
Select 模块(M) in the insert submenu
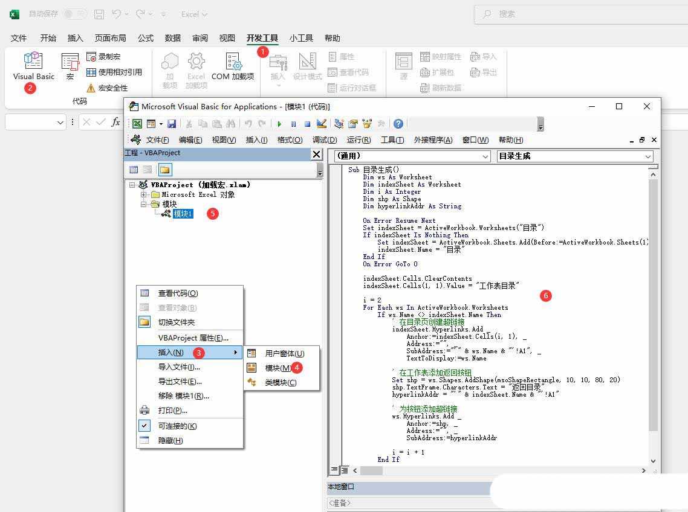pos(277,368)
